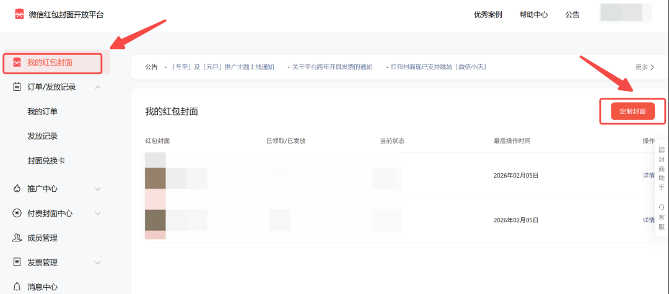
Task: Click the first row's 2026年02月05日 date
Action: pos(516,175)
